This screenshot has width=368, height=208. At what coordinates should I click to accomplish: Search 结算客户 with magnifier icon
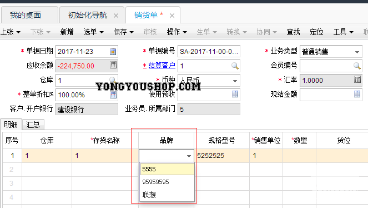[x=235, y=66]
